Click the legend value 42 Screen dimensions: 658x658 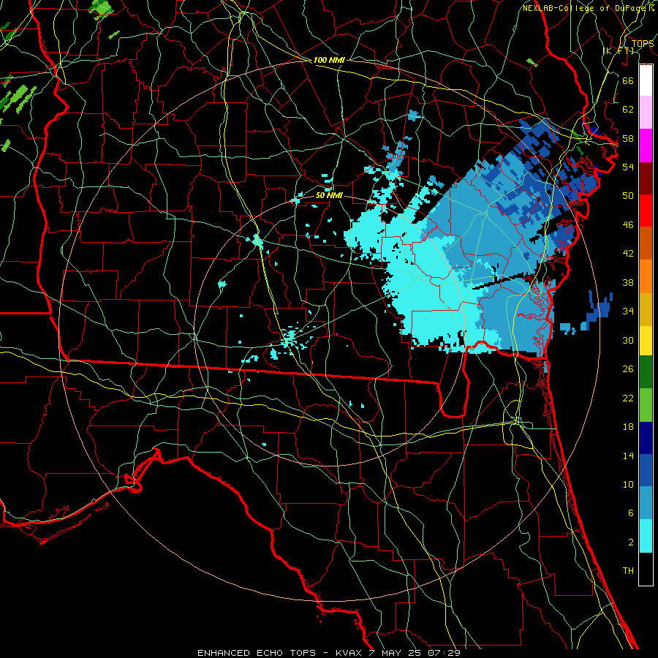628,254
